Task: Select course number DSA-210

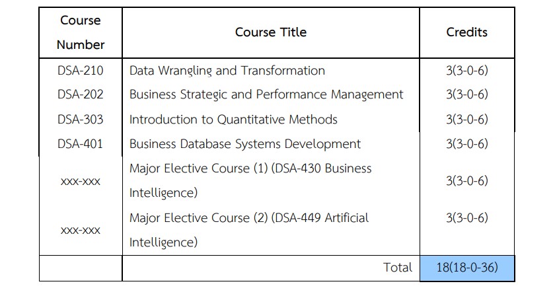Action: [x=81, y=70]
